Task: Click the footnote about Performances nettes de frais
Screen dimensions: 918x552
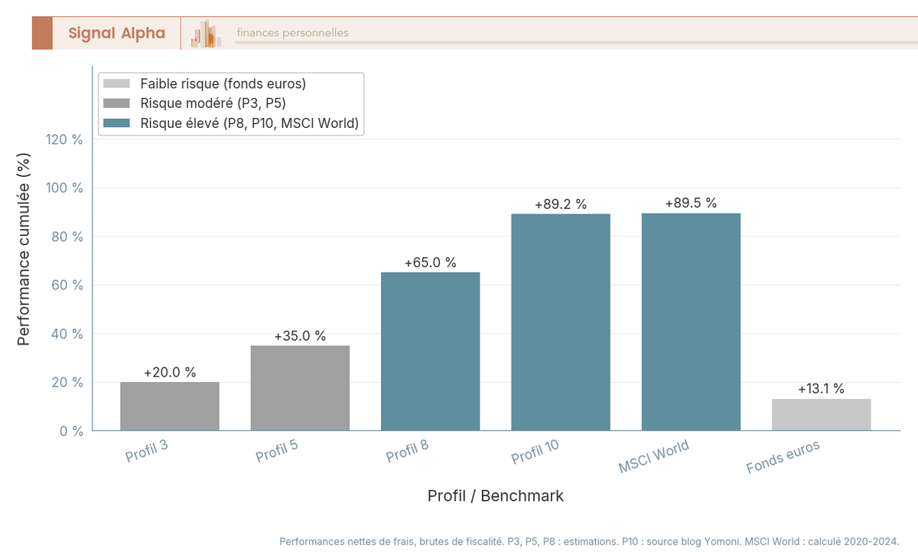Action: [x=589, y=541]
